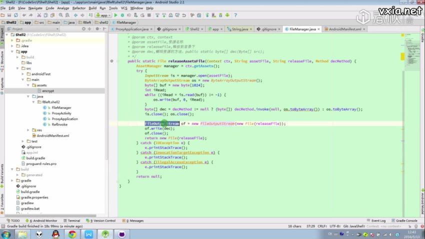The width and height of the screenshot is (425, 239).
Task: Click the Debug app bug icon
Action: coord(122,15)
